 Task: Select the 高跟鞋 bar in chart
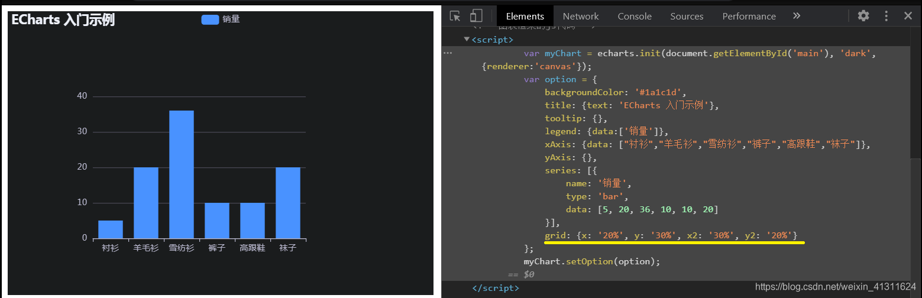click(253, 221)
